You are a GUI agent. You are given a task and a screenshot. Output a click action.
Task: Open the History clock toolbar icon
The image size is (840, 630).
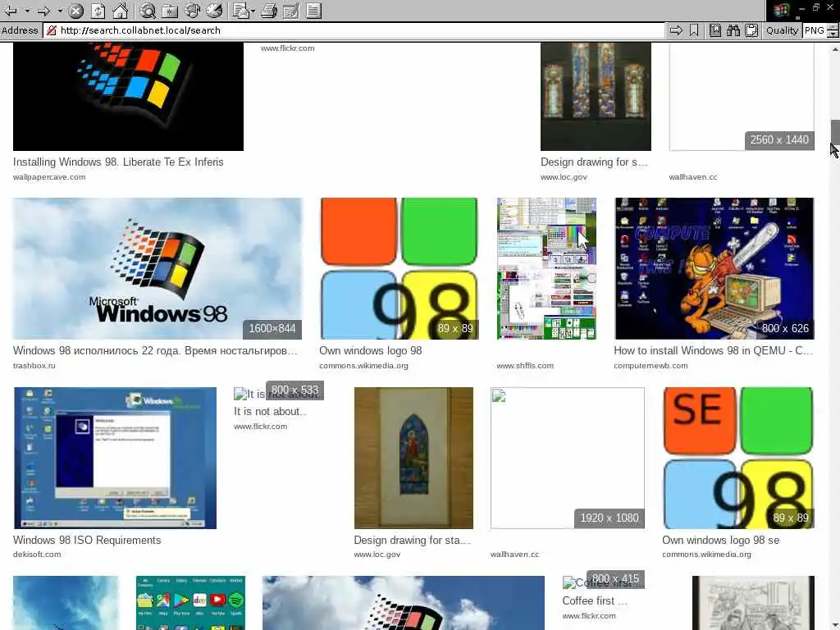[214, 10]
